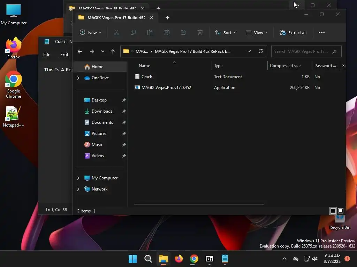Open the volume control in system tray

coord(315,259)
